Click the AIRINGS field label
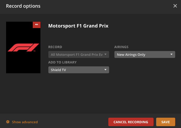 [x=121, y=47]
